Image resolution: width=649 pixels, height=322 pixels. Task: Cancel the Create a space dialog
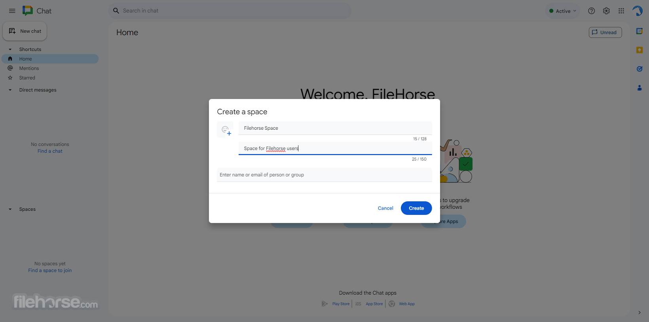click(x=385, y=208)
